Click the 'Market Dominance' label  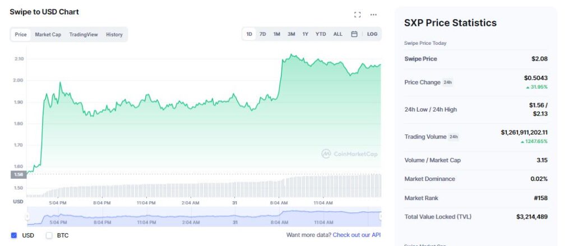point(430,179)
